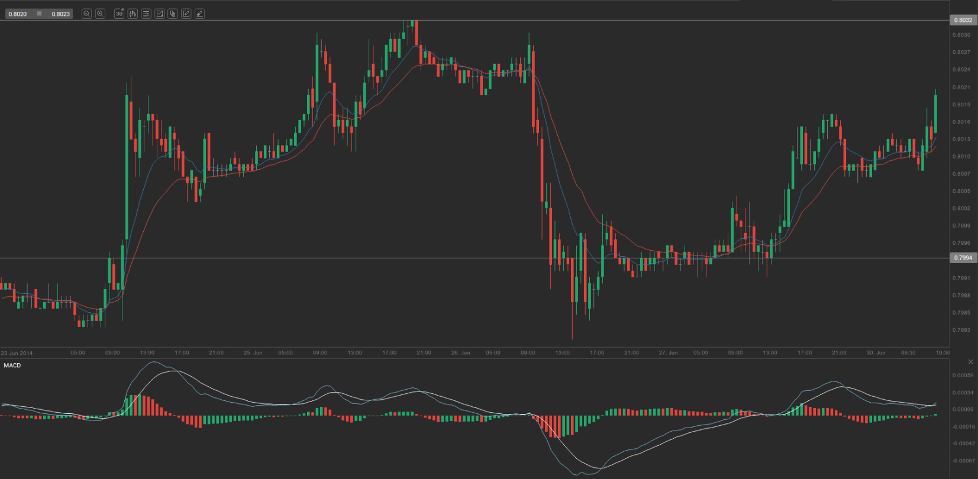This screenshot has height=479, width=978.
Task: Open the 30-minute timeframe selector
Action: point(119,14)
